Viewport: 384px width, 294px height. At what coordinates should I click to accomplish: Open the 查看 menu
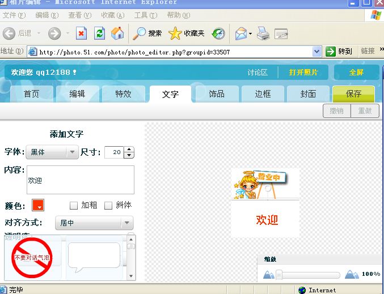pos(80,15)
